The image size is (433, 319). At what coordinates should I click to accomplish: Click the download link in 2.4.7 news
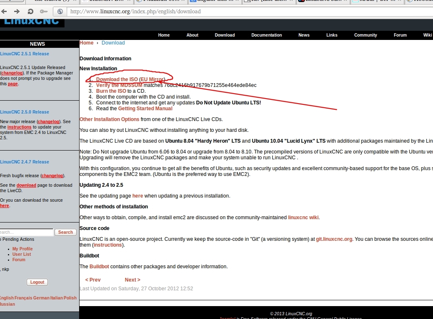tap(26, 185)
